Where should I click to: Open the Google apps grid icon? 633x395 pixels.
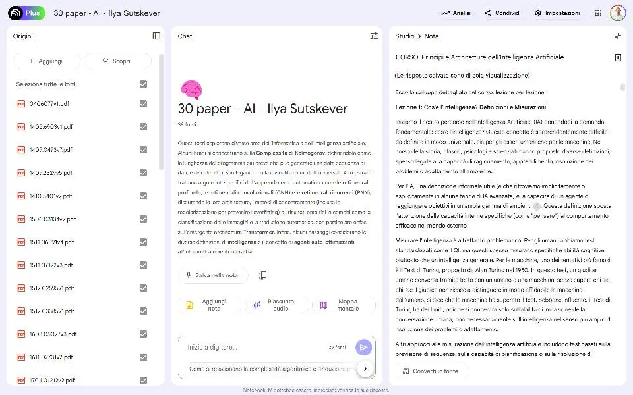(598, 13)
